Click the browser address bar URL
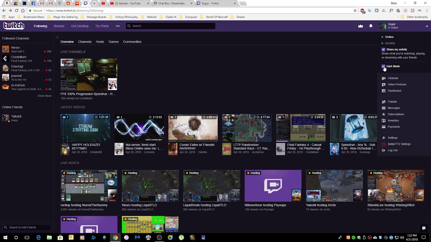431x242 pixels. 75,11
